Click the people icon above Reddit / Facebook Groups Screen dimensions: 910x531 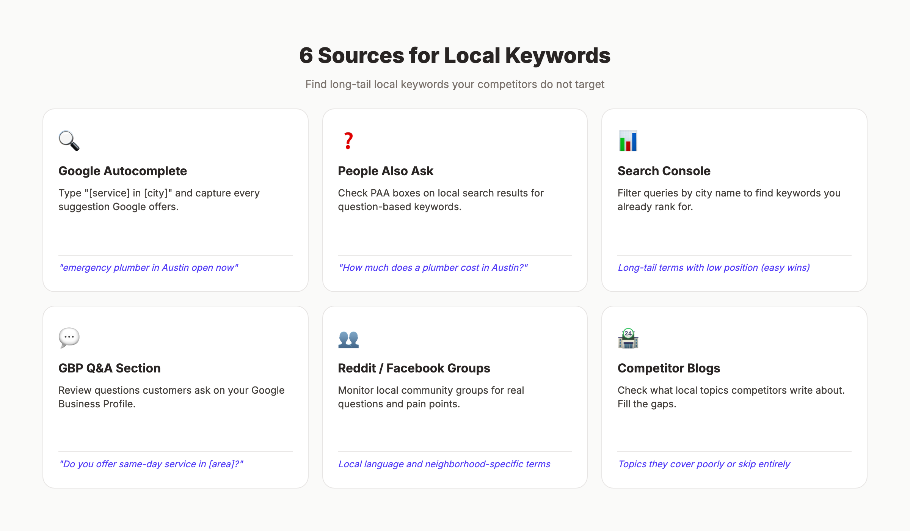pos(348,338)
